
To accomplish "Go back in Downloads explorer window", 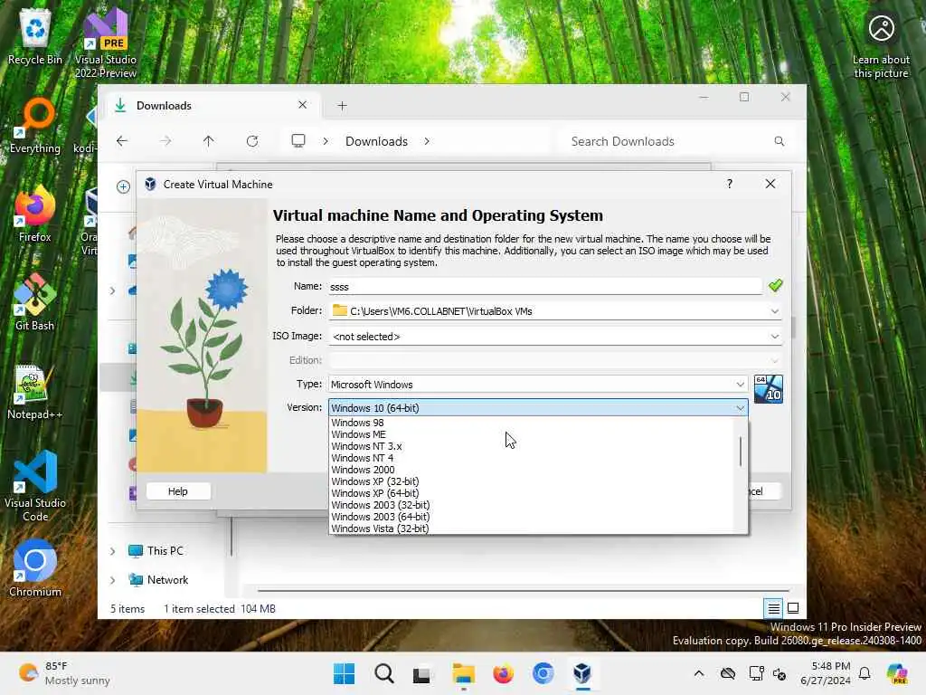I will (x=122, y=141).
